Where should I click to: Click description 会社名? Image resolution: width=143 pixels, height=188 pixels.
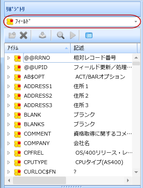pos(82,143)
